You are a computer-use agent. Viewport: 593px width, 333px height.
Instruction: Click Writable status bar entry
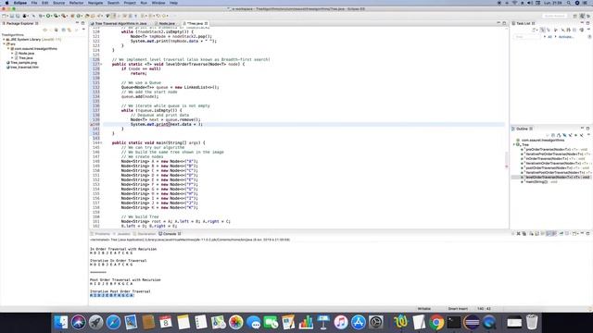point(424,308)
